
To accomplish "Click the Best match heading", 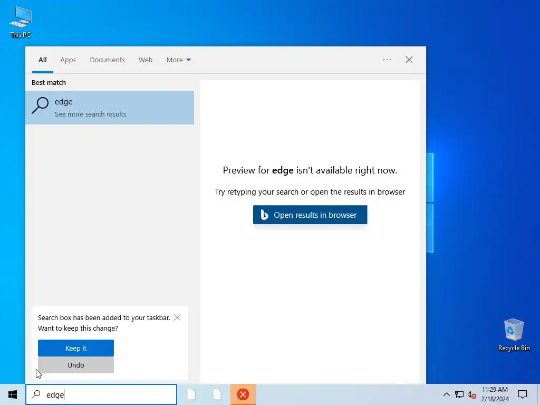I will click(49, 83).
